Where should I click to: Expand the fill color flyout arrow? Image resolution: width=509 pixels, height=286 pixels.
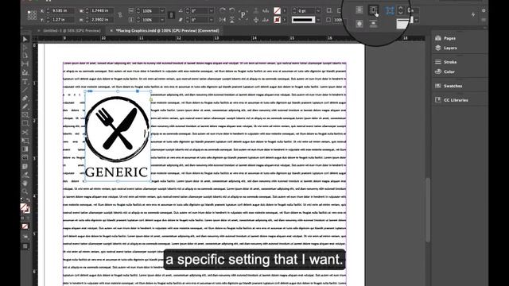tap(285, 10)
